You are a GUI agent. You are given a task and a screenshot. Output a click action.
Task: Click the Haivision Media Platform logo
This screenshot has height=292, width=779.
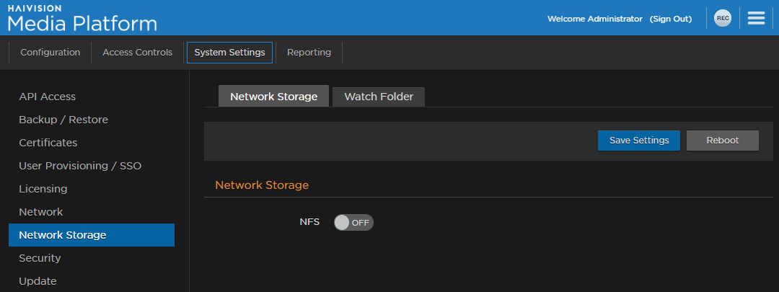pyautogui.click(x=82, y=19)
